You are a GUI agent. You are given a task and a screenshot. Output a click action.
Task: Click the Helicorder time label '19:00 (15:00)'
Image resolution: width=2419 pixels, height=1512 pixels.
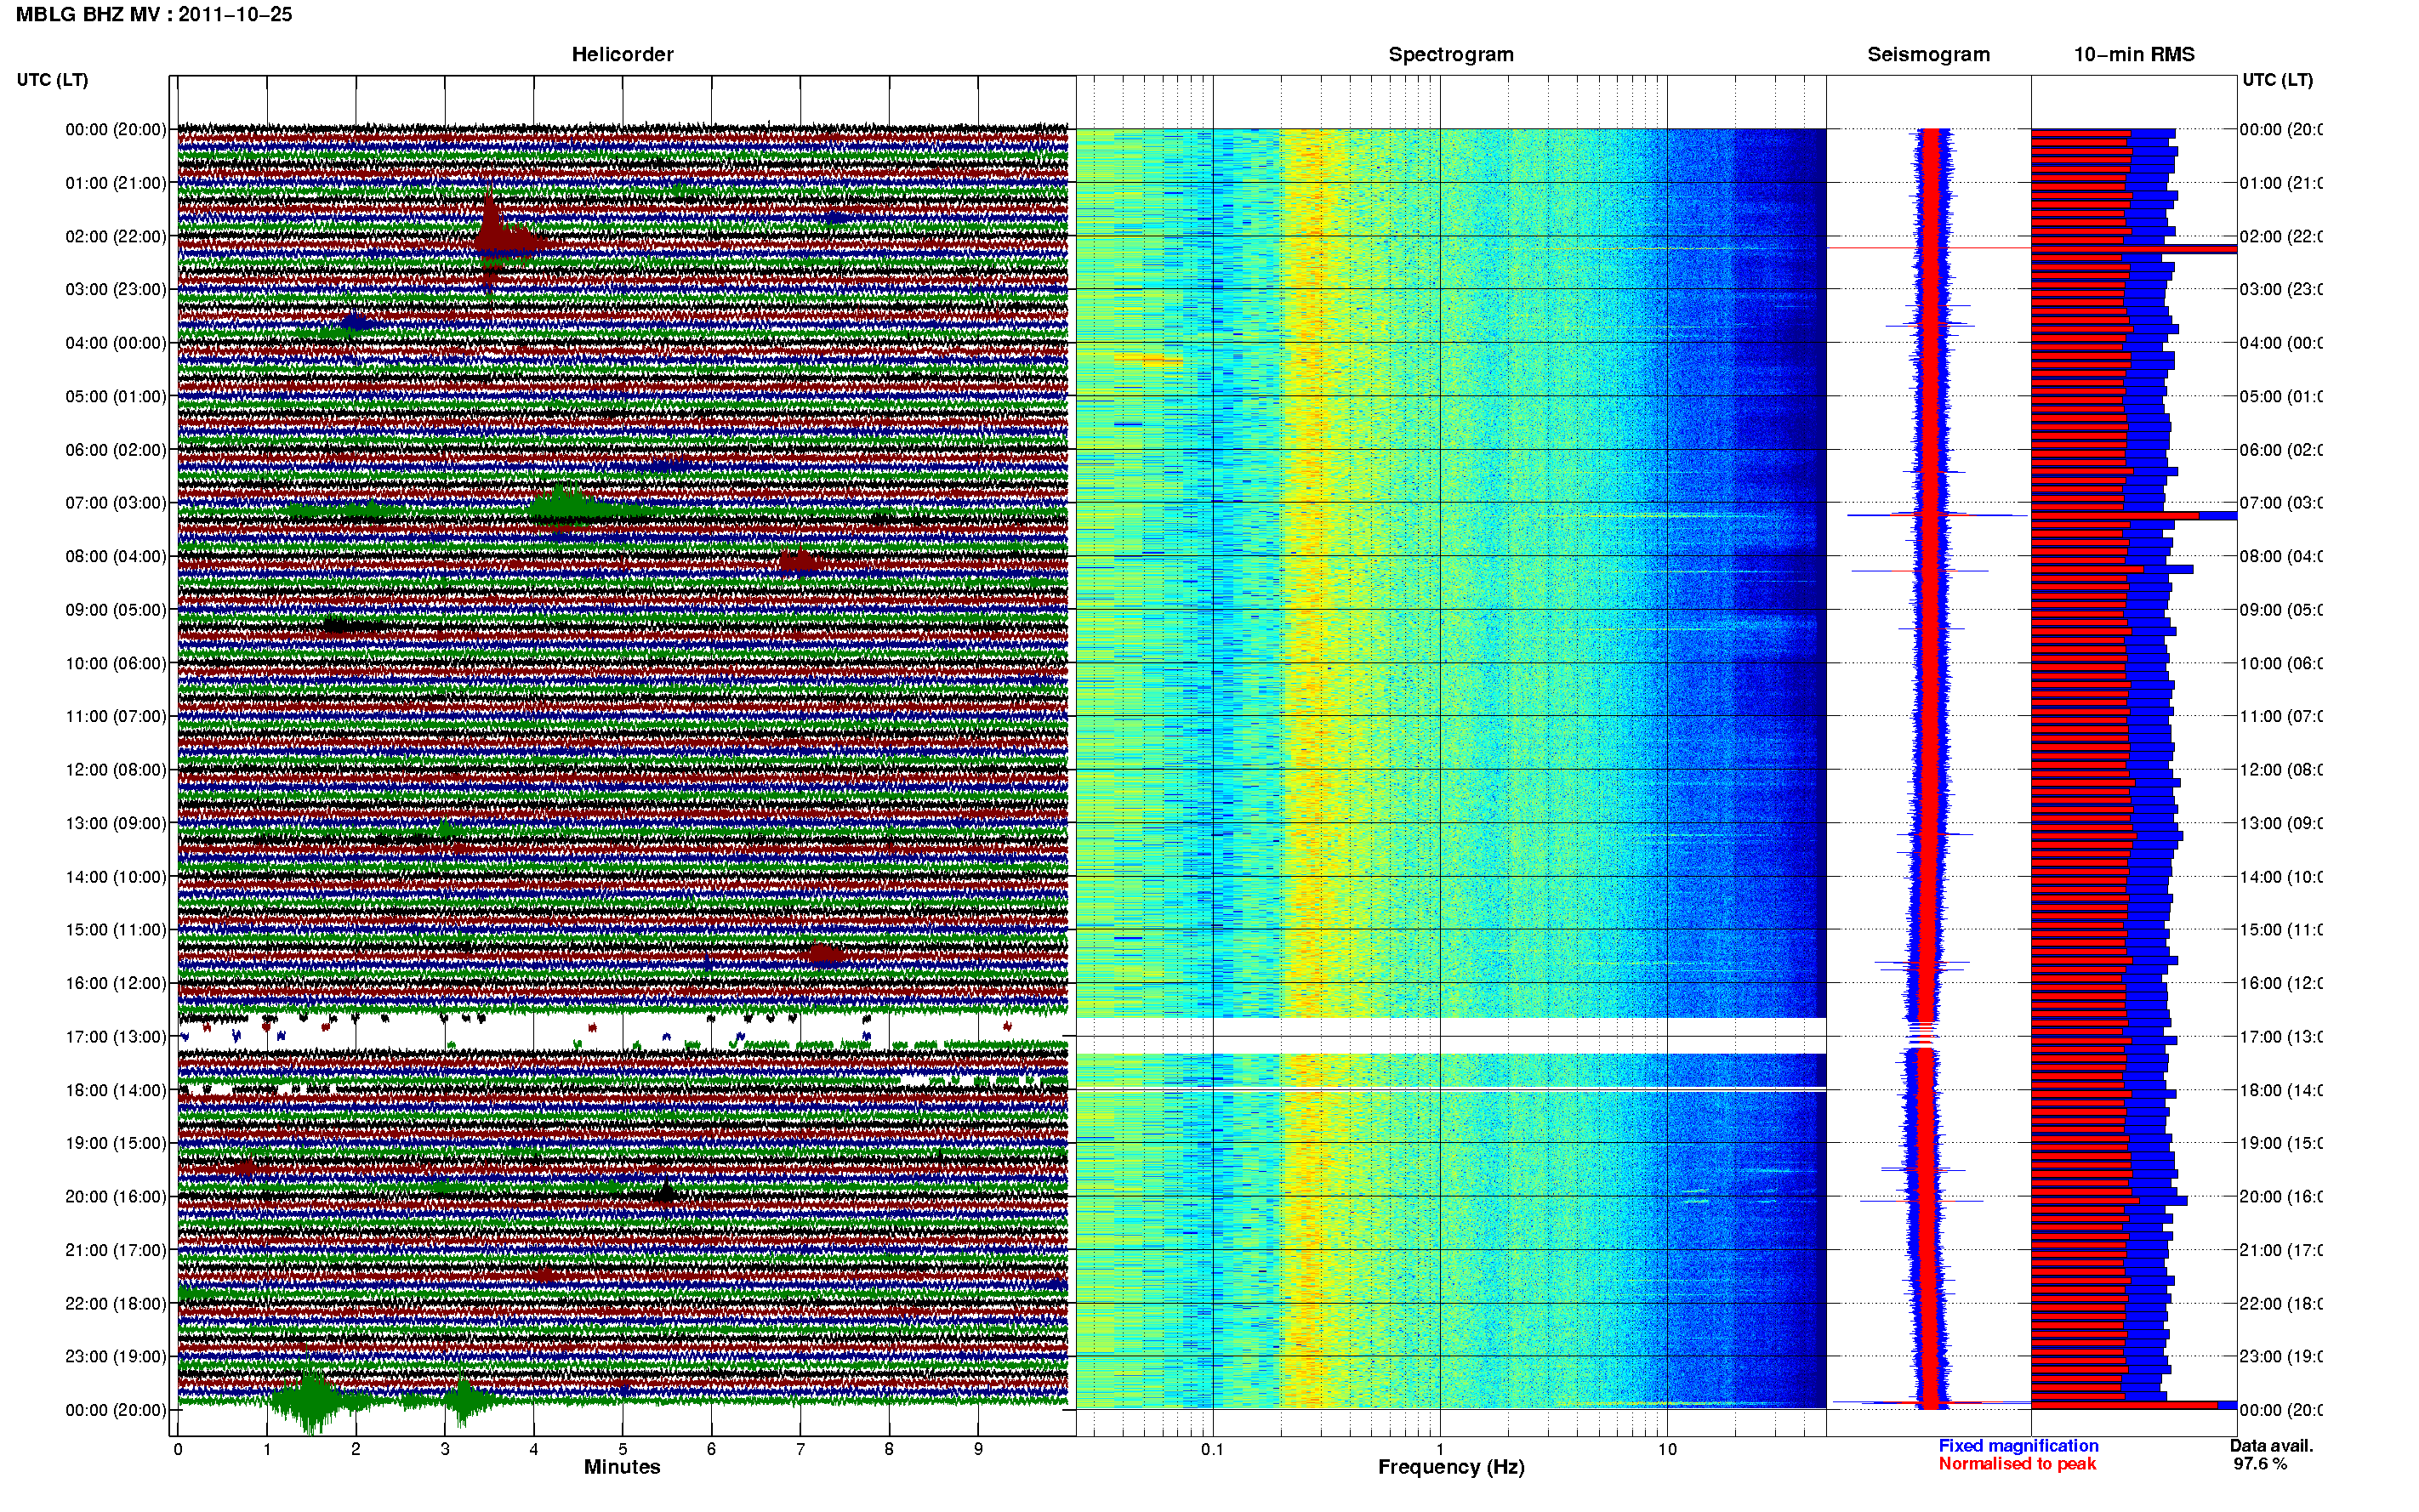[x=116, y=1143]
